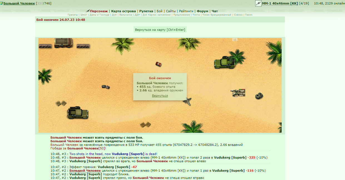Open the Сайты menu link

pos(171,11)
